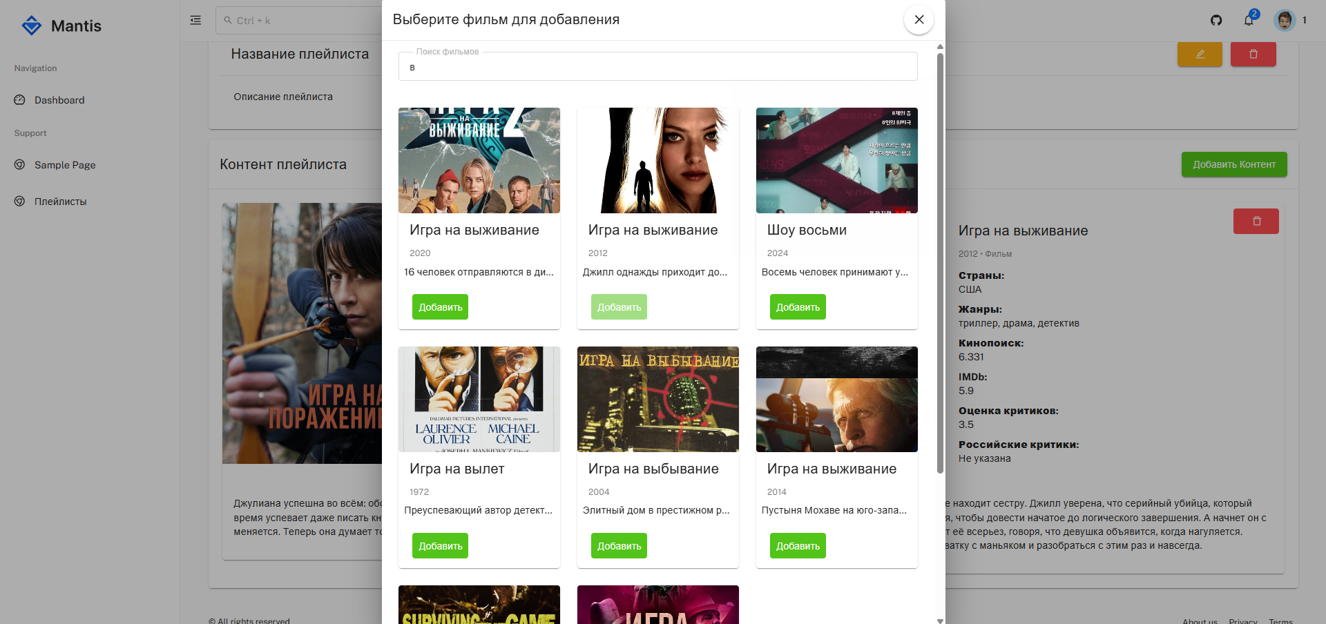Click the Контент плейлиста heading

[283, 164]
